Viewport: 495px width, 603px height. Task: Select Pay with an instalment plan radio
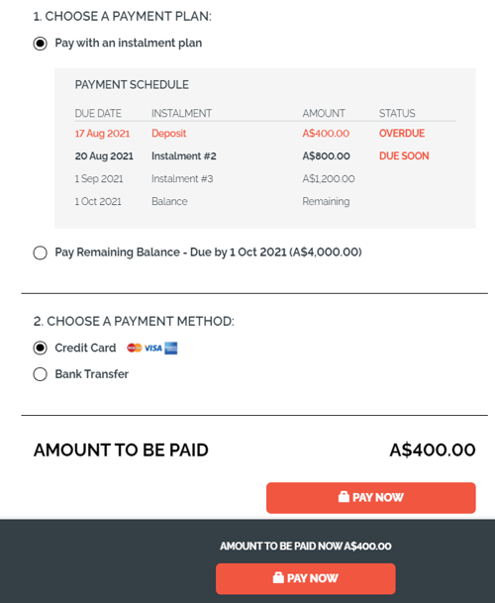coord(40,44)
